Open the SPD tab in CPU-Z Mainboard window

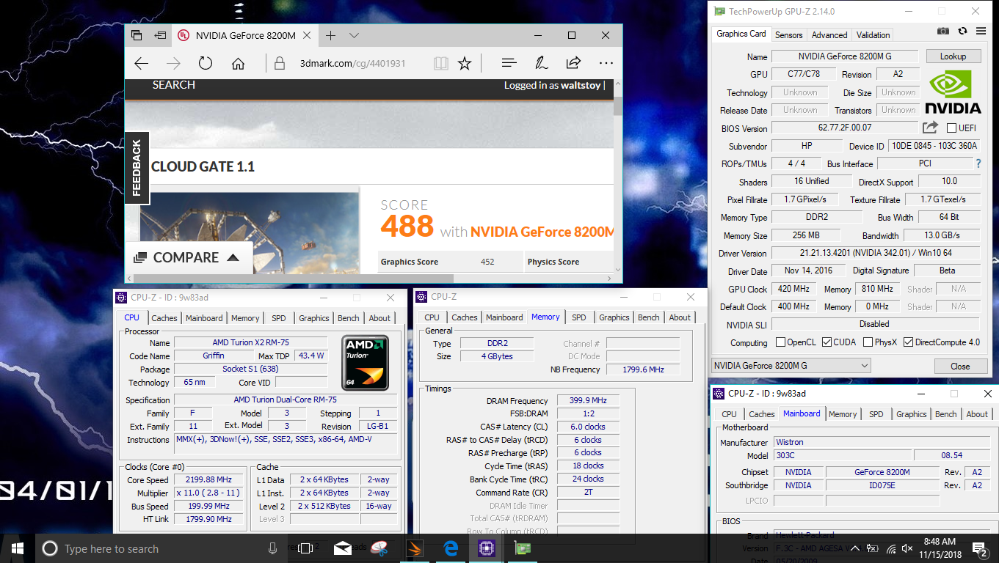(876, 414)
